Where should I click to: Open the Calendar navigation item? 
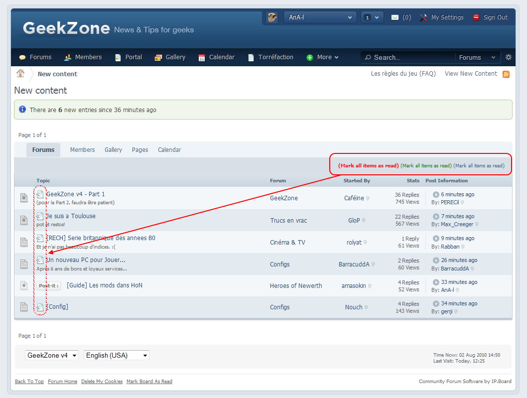217,57
